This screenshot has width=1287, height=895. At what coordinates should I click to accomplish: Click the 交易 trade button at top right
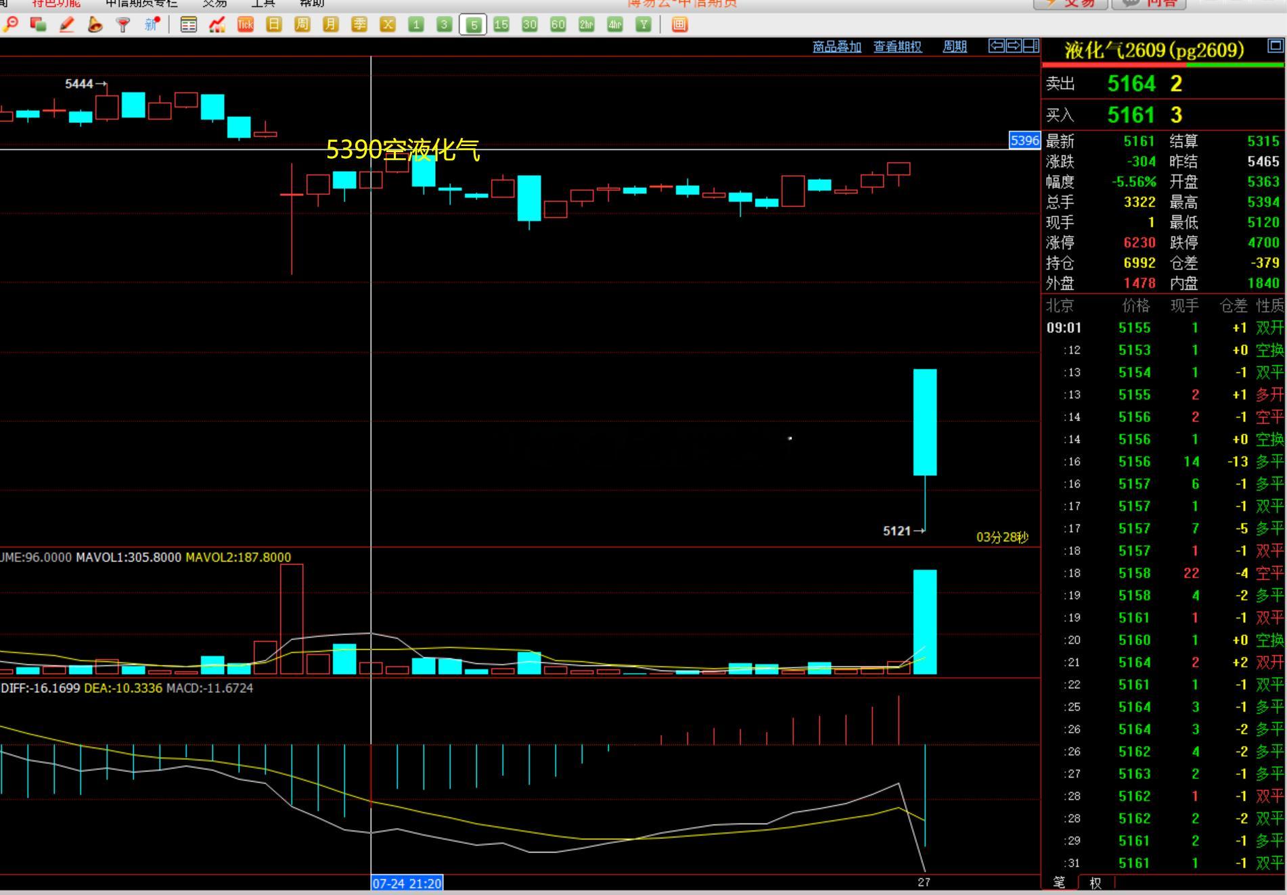click(1070, 4)
